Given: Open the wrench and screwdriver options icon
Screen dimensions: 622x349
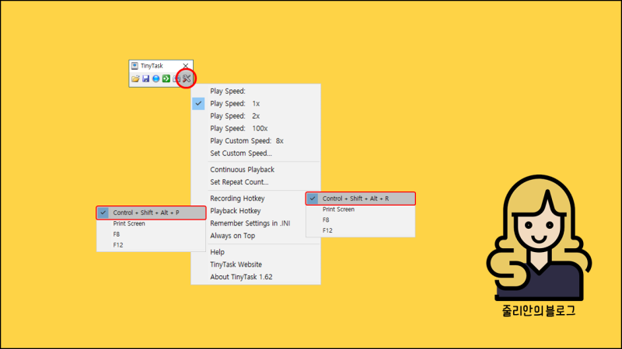Looking at the screenshot, I should (187, 79).
